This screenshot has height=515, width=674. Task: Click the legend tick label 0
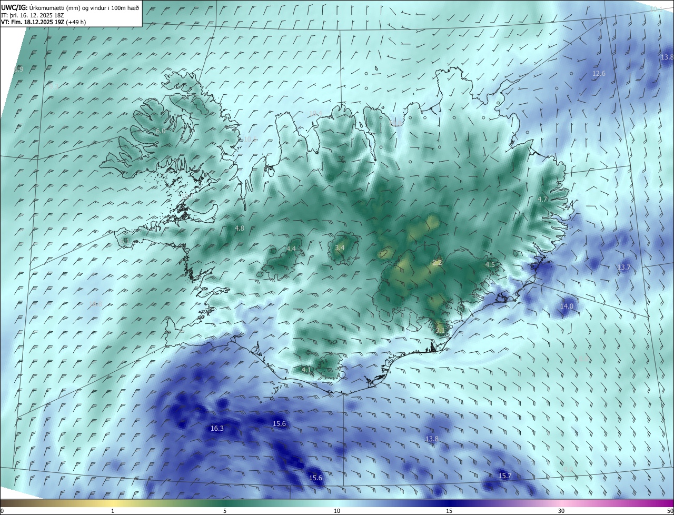click(2, 511)
